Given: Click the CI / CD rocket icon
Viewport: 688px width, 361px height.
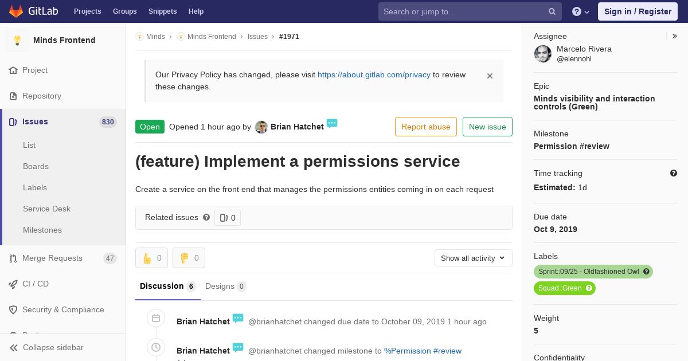Looking at the screenshot, I should click(x=13, y=284).
